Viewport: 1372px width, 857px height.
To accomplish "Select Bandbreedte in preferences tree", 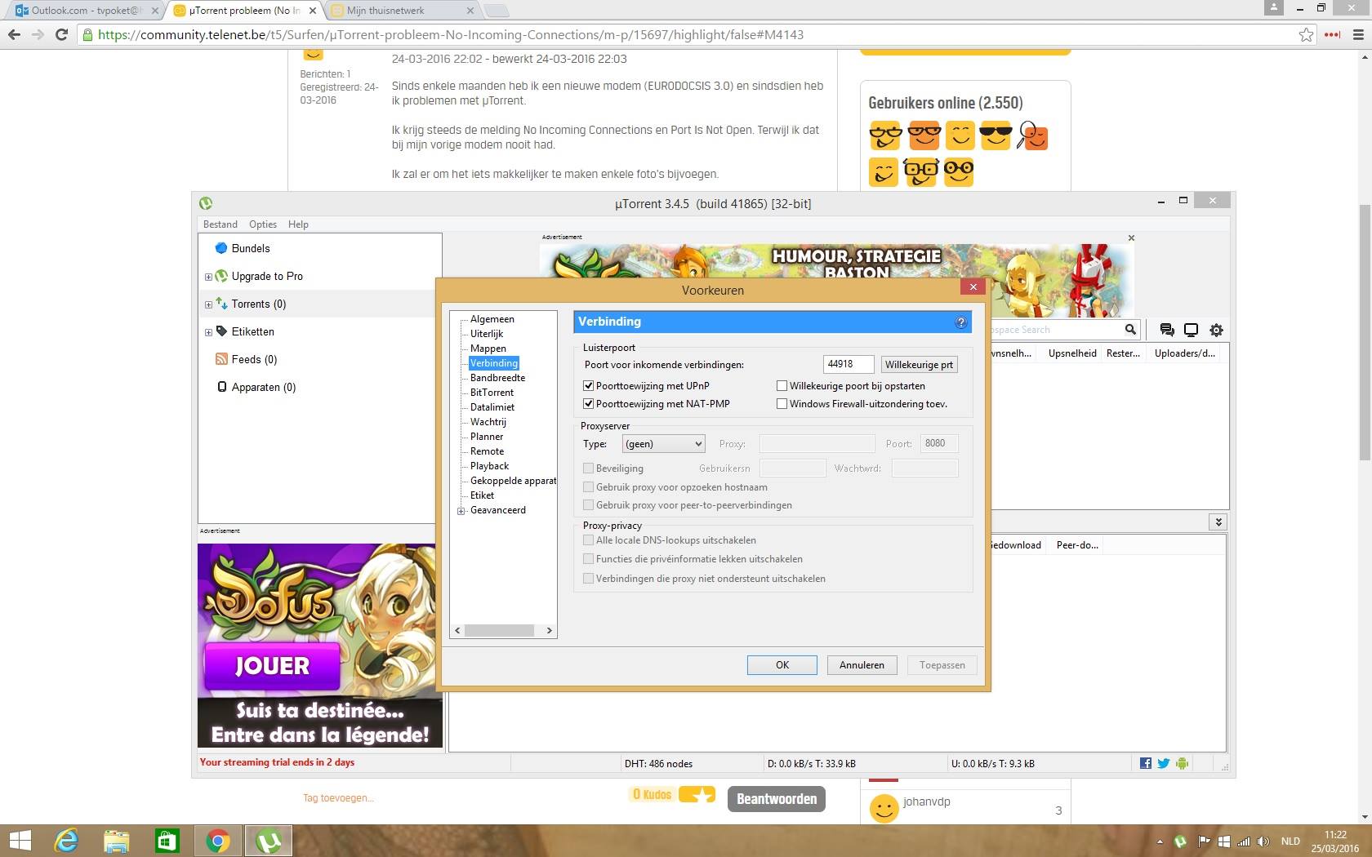I will (x=497, y=378).
